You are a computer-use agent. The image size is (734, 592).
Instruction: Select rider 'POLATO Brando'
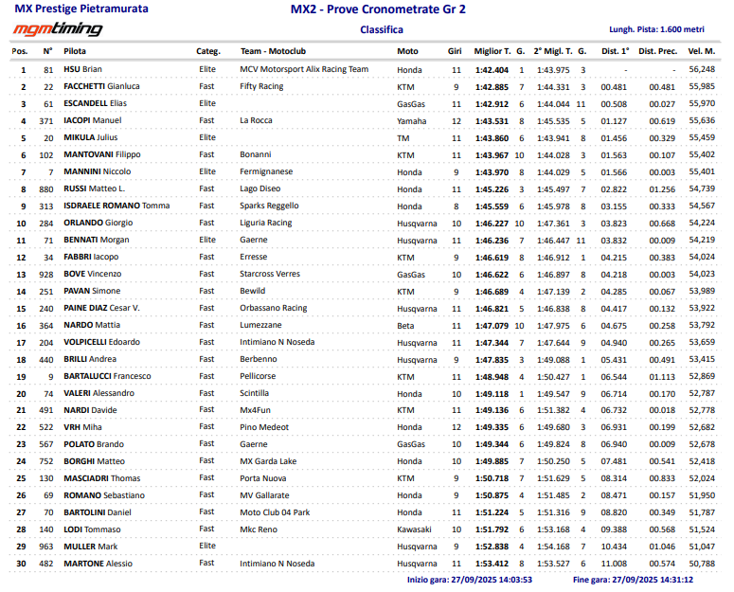click(94, 444)
